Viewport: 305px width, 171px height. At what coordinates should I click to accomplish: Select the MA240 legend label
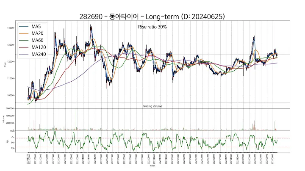coord(39,54)
